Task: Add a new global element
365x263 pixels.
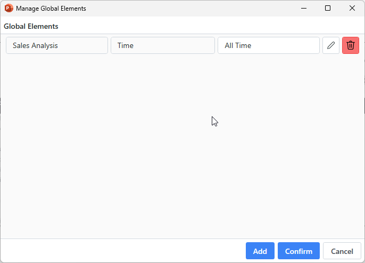Action: (260, 251)
